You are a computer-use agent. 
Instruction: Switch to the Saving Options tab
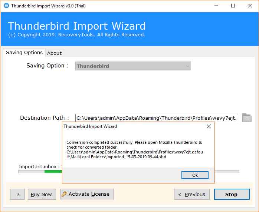(24, 53)
